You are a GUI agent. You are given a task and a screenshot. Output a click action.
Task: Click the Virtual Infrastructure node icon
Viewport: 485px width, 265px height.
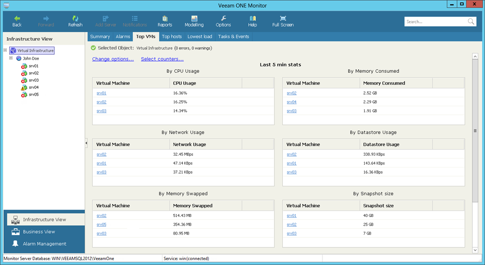(13, 50)
